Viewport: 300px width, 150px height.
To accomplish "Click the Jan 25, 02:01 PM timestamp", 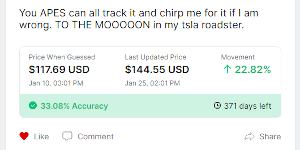I will point(152,83).
